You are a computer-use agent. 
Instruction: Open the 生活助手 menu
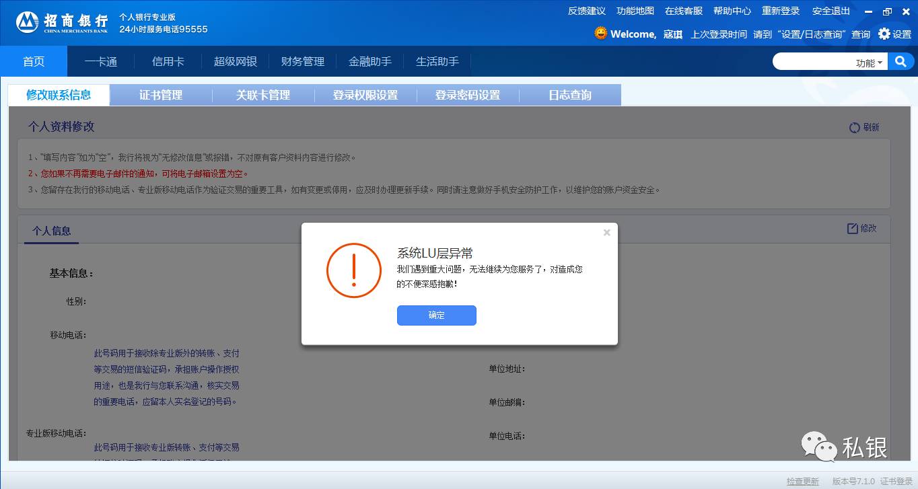pyautogui.click(x=437, y=62)
